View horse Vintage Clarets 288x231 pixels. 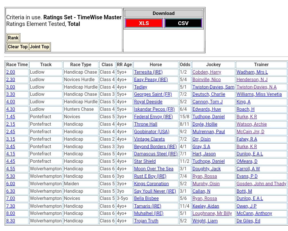(x=149, y=139)
